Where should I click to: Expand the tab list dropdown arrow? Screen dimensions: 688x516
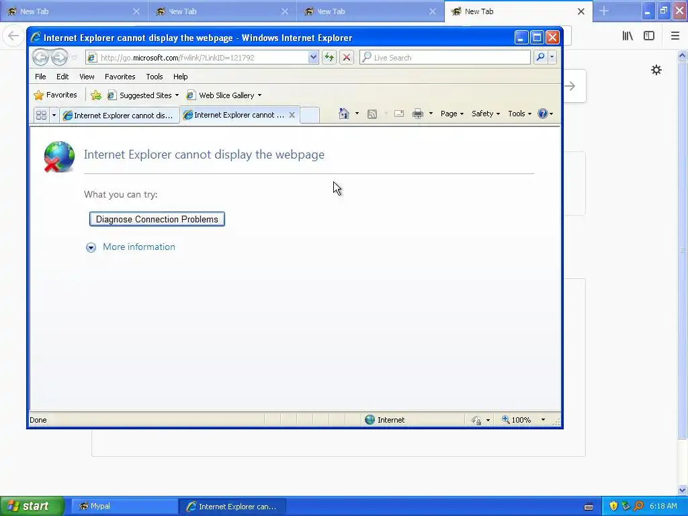(x=54, y=116)
